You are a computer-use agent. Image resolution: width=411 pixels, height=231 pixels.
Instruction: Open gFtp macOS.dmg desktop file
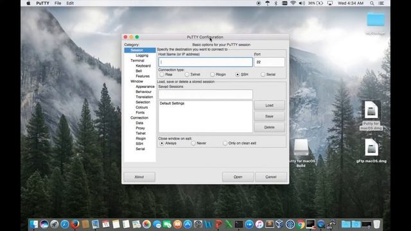coord(371,151)
